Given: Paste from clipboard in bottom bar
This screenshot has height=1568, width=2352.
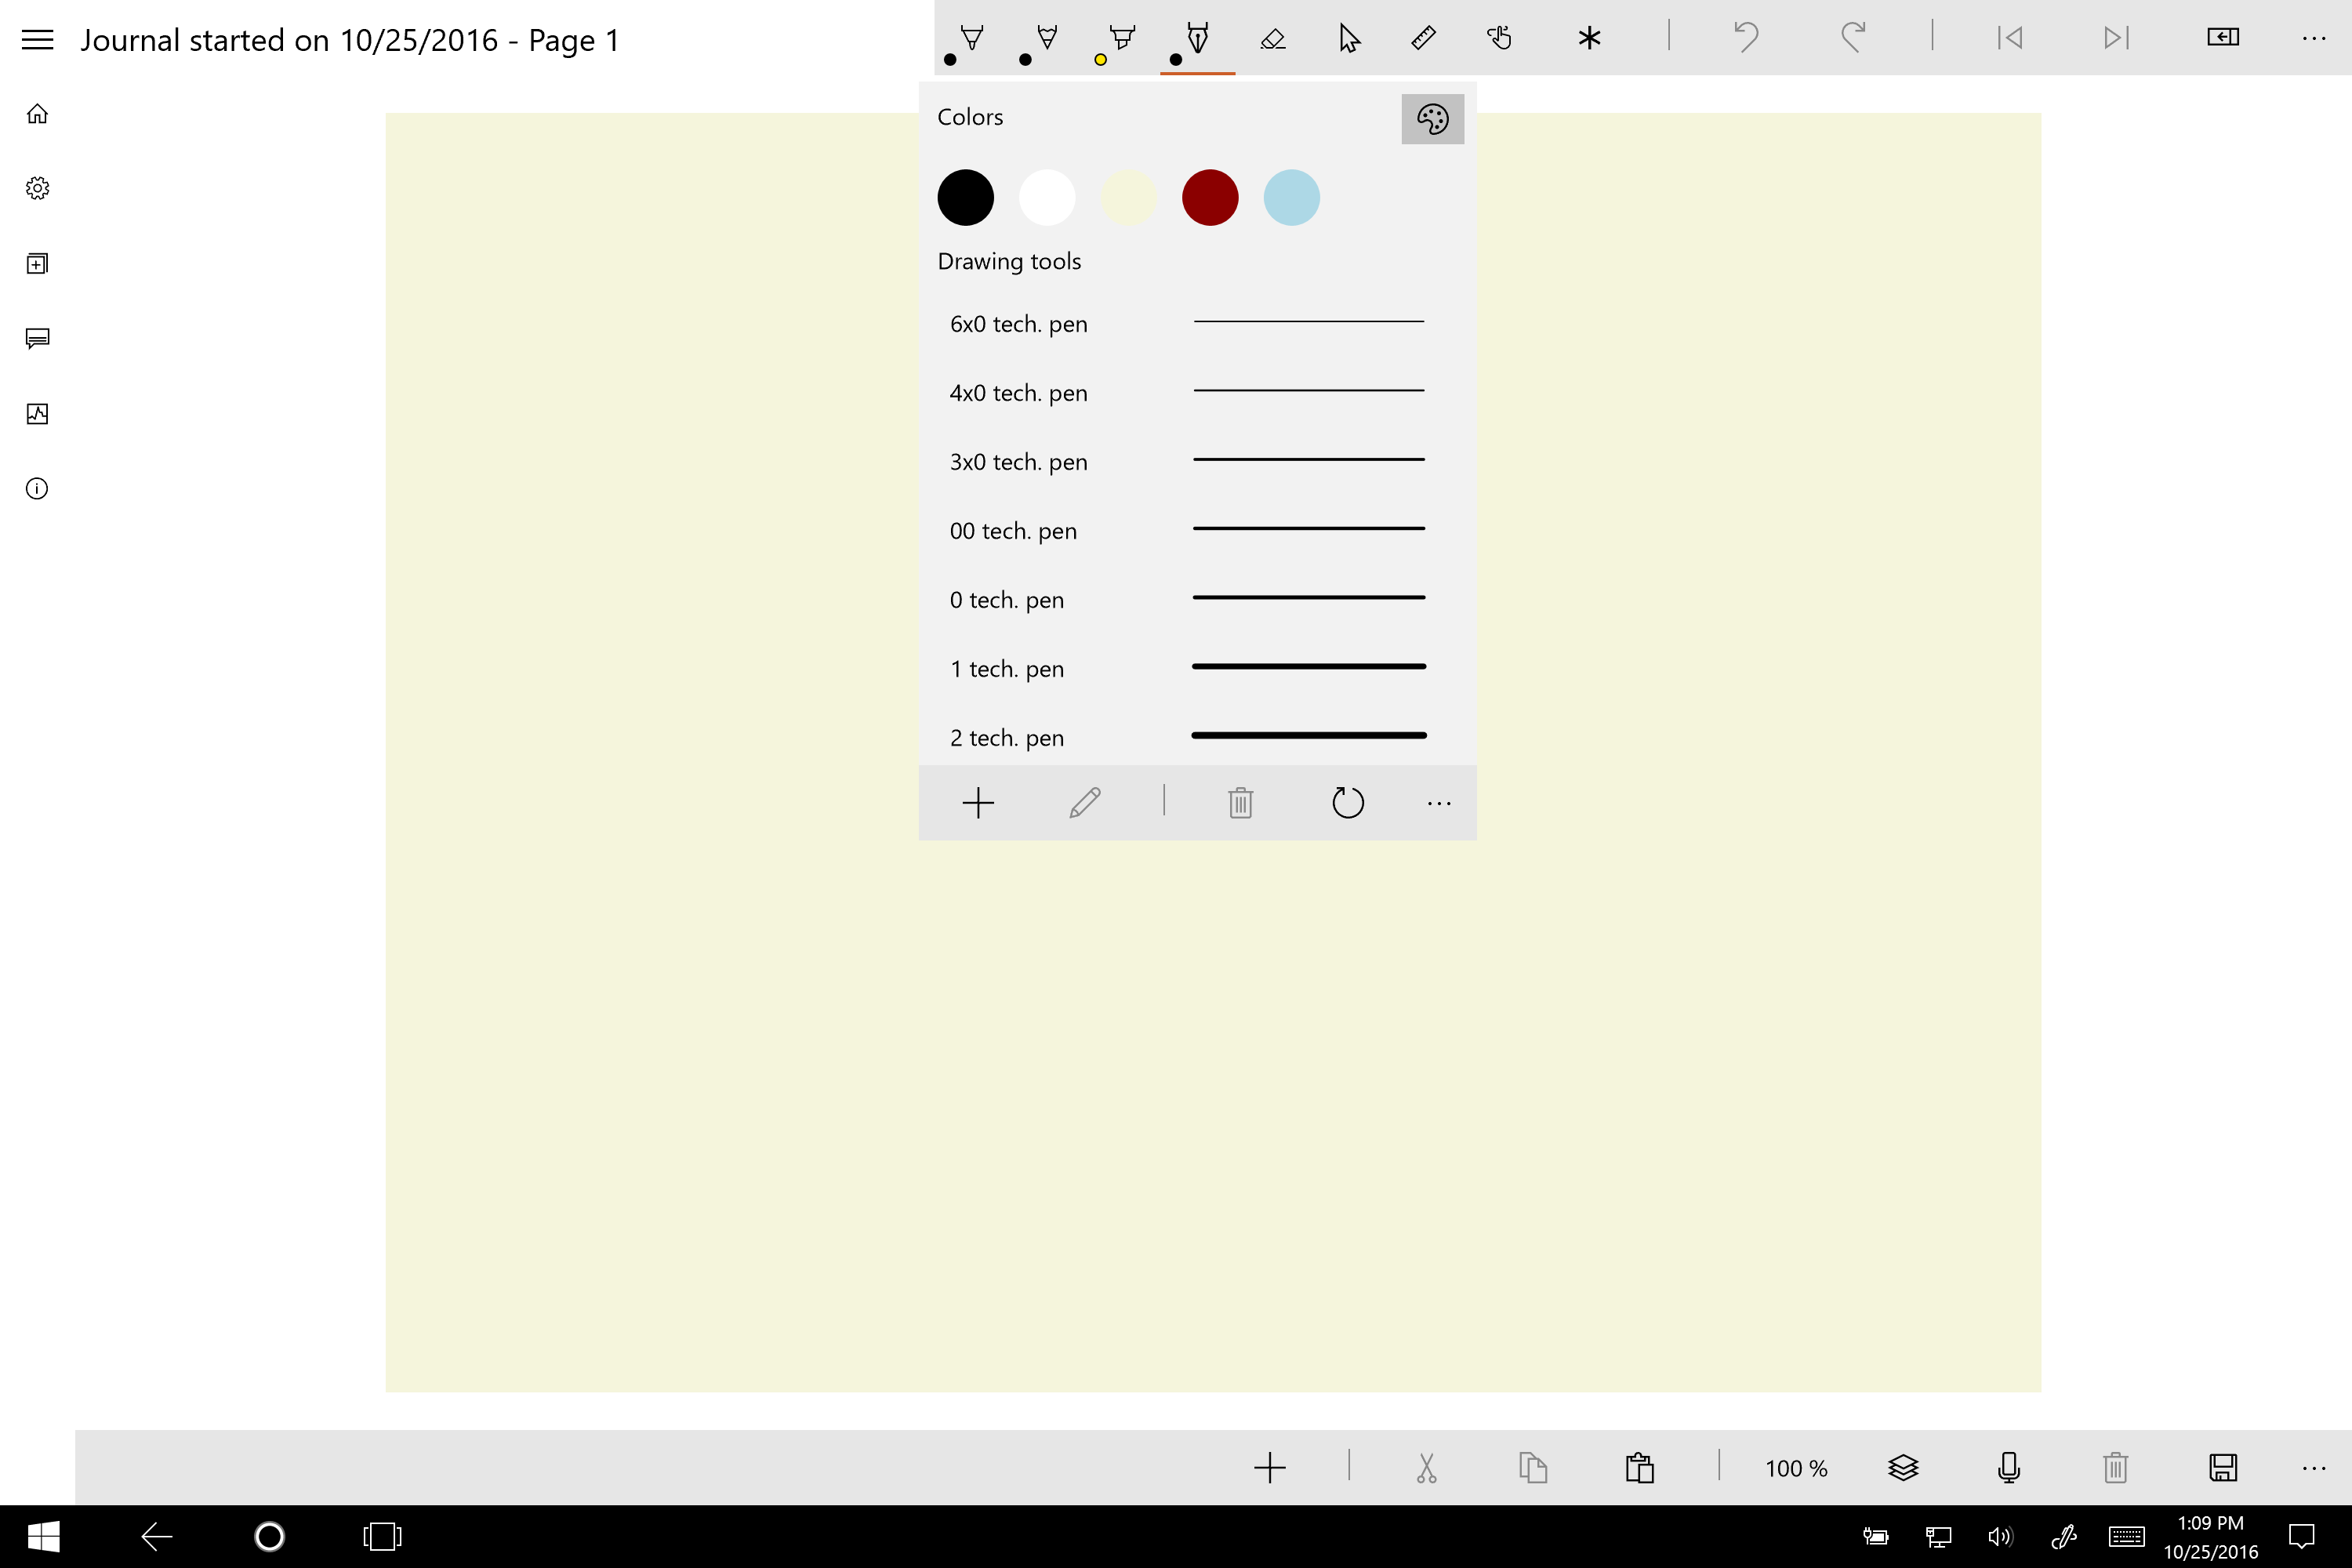Looking at the screenshot, I should 1639,1467.
